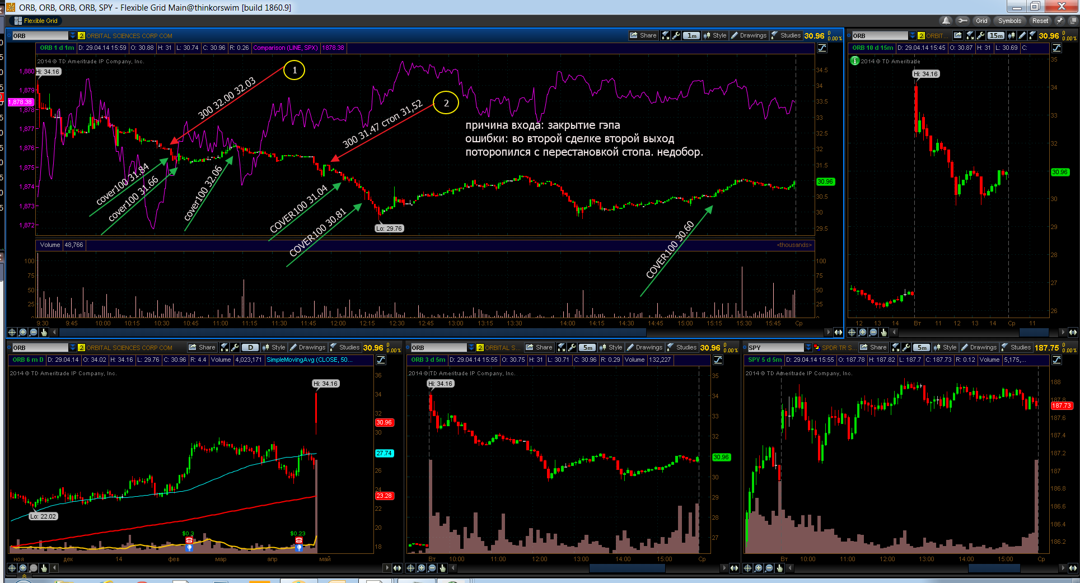
Task: Open symbol dropdown arrow in 15m ORB chart
Action: (912, 36)
